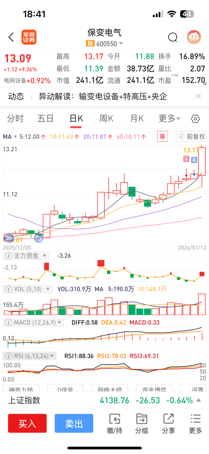Image resolution: width=209 pixels, height=454 pixels.
Task: Tap the tall latest volume bar
Action: click(x=202, y=304)
